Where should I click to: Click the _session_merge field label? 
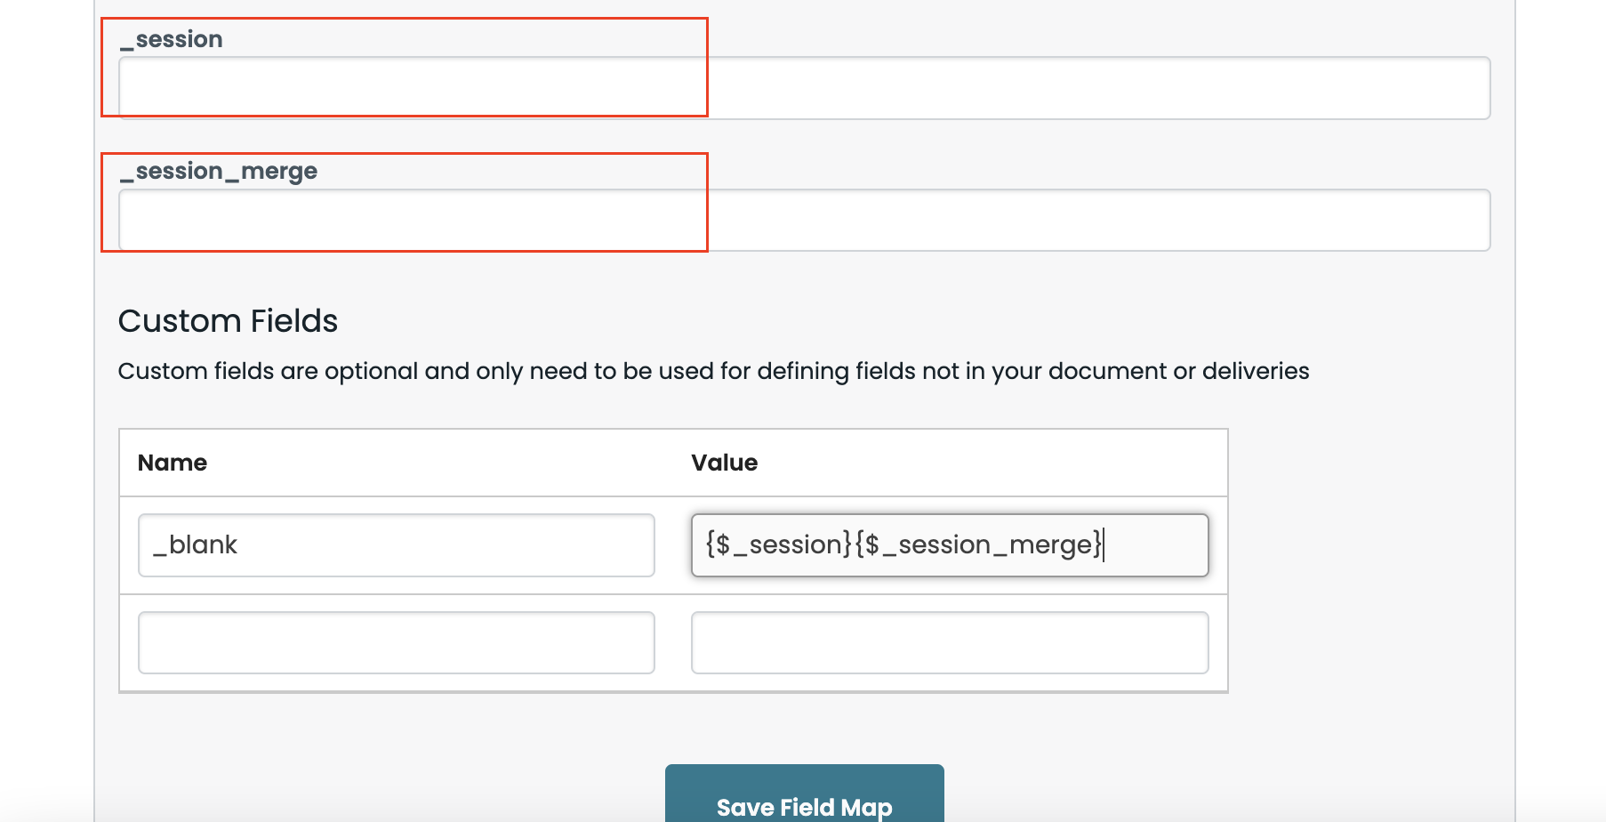[219, 170]
